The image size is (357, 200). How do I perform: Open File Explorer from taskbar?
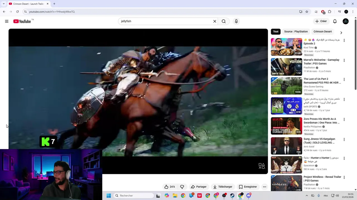pyautogui.click(x=175, y=196)
